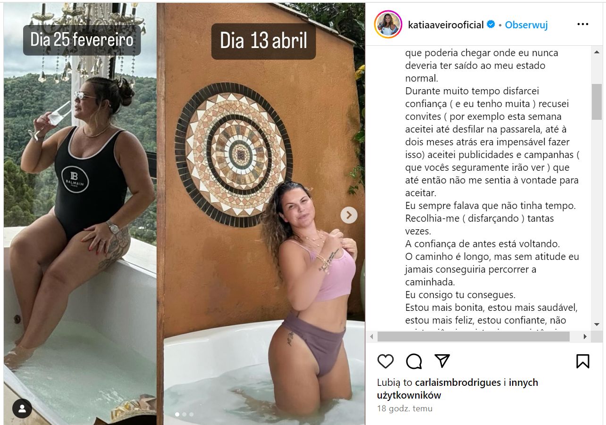Click the caption scrollbar up arrow
Screen dimensions: 606x425
point(597,52)
